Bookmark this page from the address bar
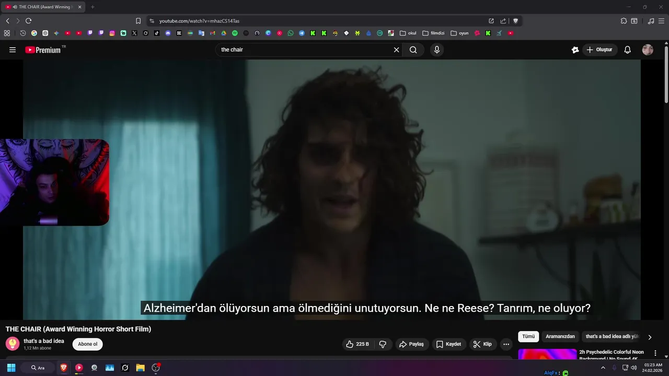Image resolution: width=669 pixels, height=376 pixels. (138, 21)
